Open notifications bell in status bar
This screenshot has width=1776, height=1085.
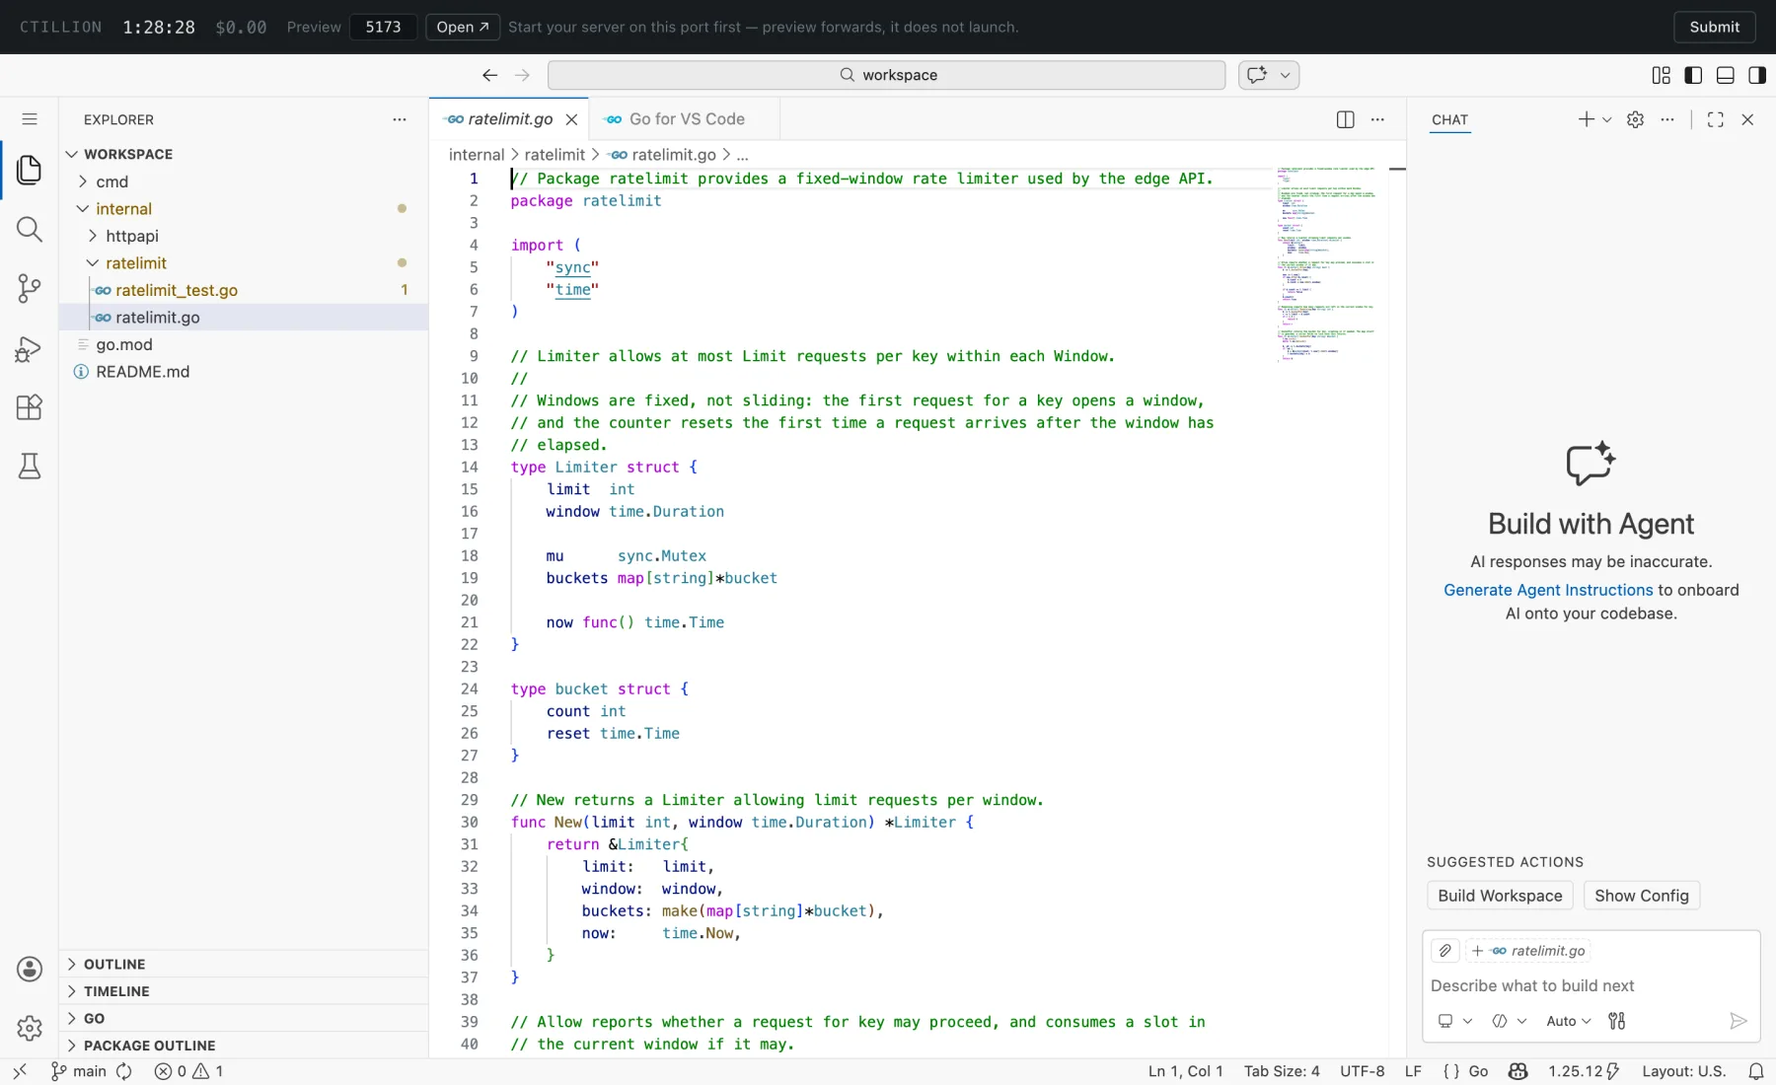(1756, 1071)
